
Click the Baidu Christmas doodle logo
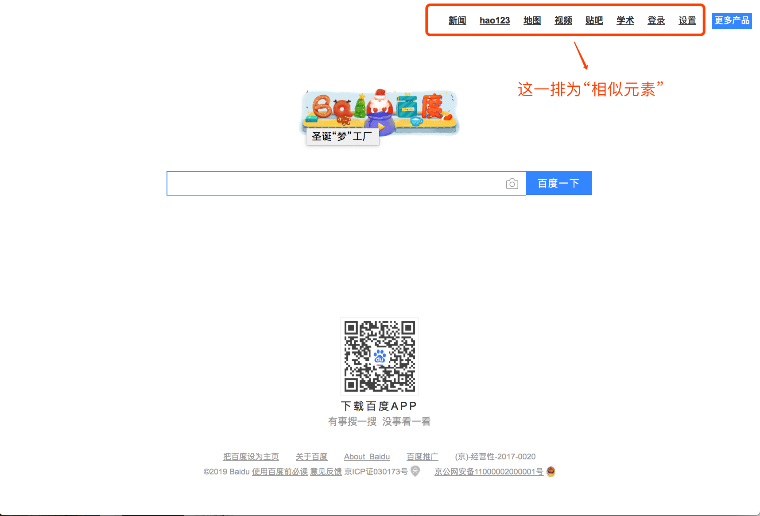click(380, 112)
